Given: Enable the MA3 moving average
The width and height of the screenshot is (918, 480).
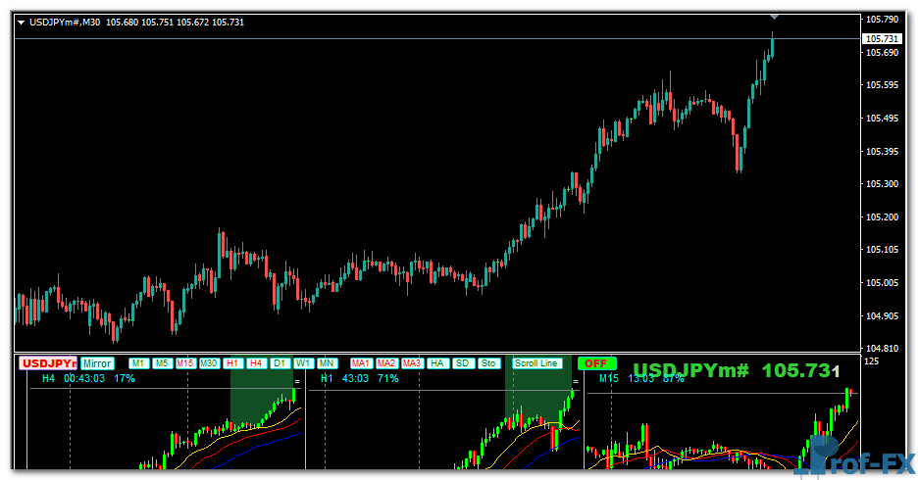Looking at the screenshot, I should (412, 363).
